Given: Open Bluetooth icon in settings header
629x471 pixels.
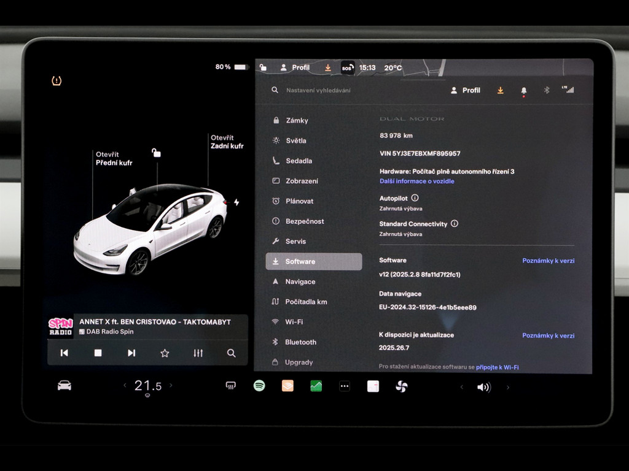Looking at the screenshot, I should point(546,90).
